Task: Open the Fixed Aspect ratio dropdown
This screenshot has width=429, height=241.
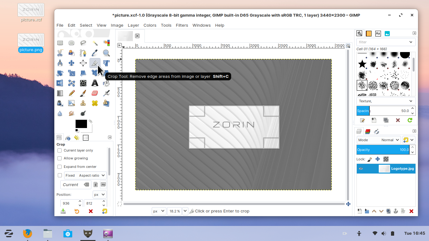Action: point(85,175)
